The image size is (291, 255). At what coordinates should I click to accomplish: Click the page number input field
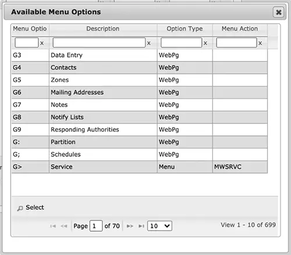(96, 226)
